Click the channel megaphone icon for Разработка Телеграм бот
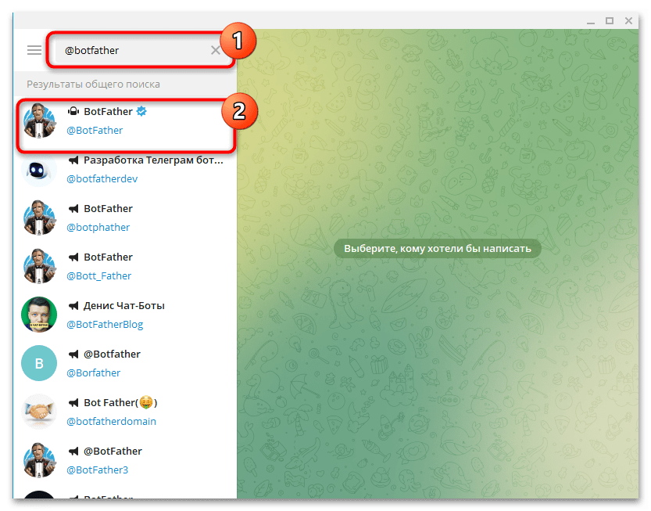The width and height of the screenshot is (651, 511). click(73, 160)
